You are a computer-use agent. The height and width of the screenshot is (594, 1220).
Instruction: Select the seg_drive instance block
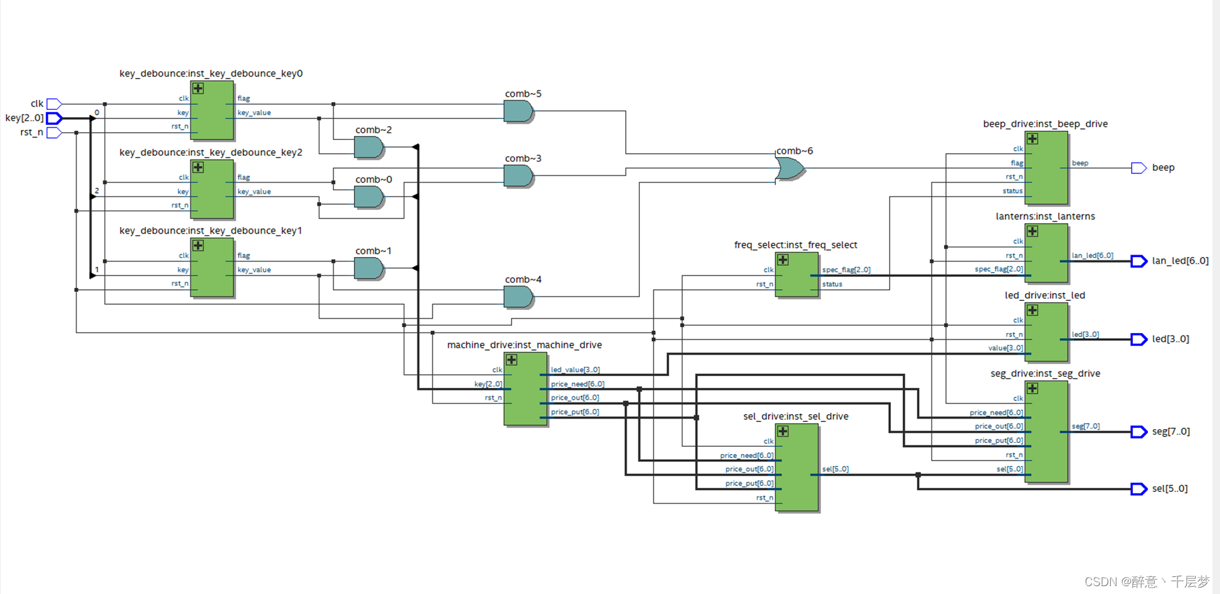pyautogui.click(x=1047, y=432)
